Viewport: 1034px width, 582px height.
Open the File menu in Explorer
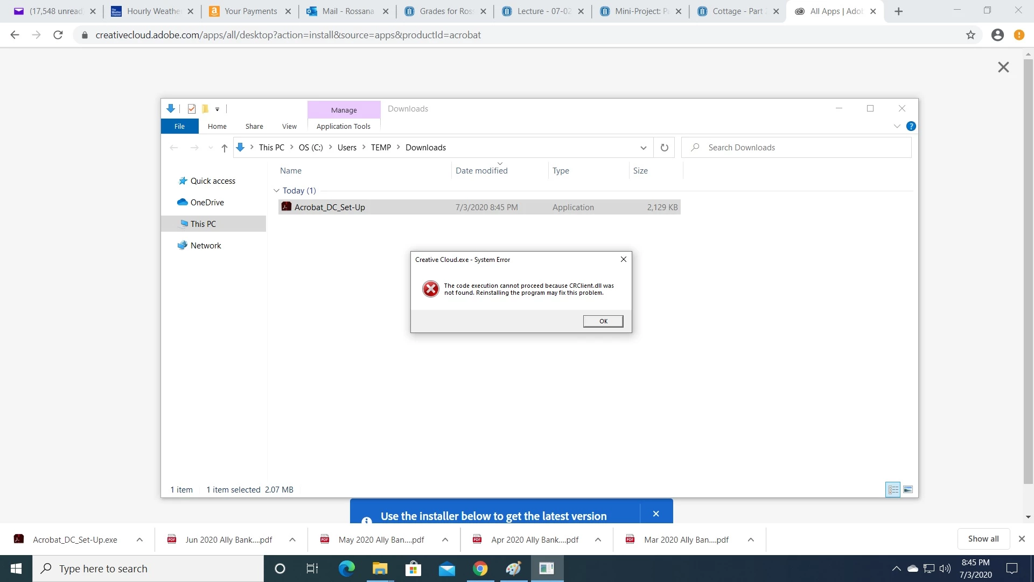point(179,126)
